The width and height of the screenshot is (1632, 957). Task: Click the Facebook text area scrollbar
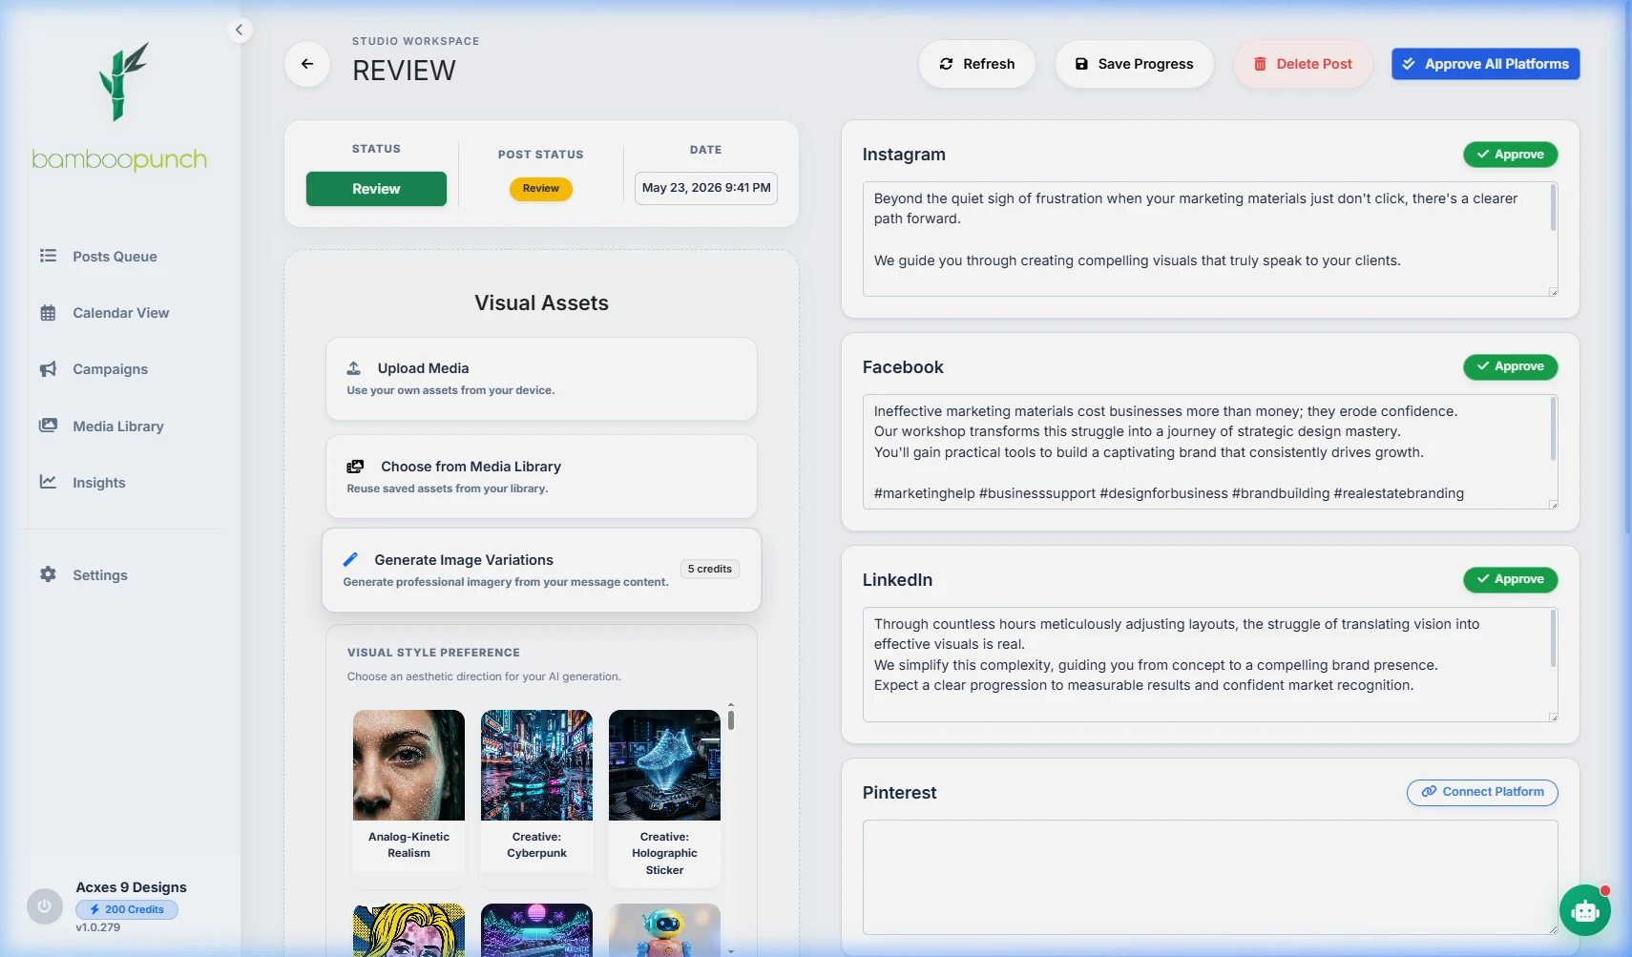point(1553,429)
